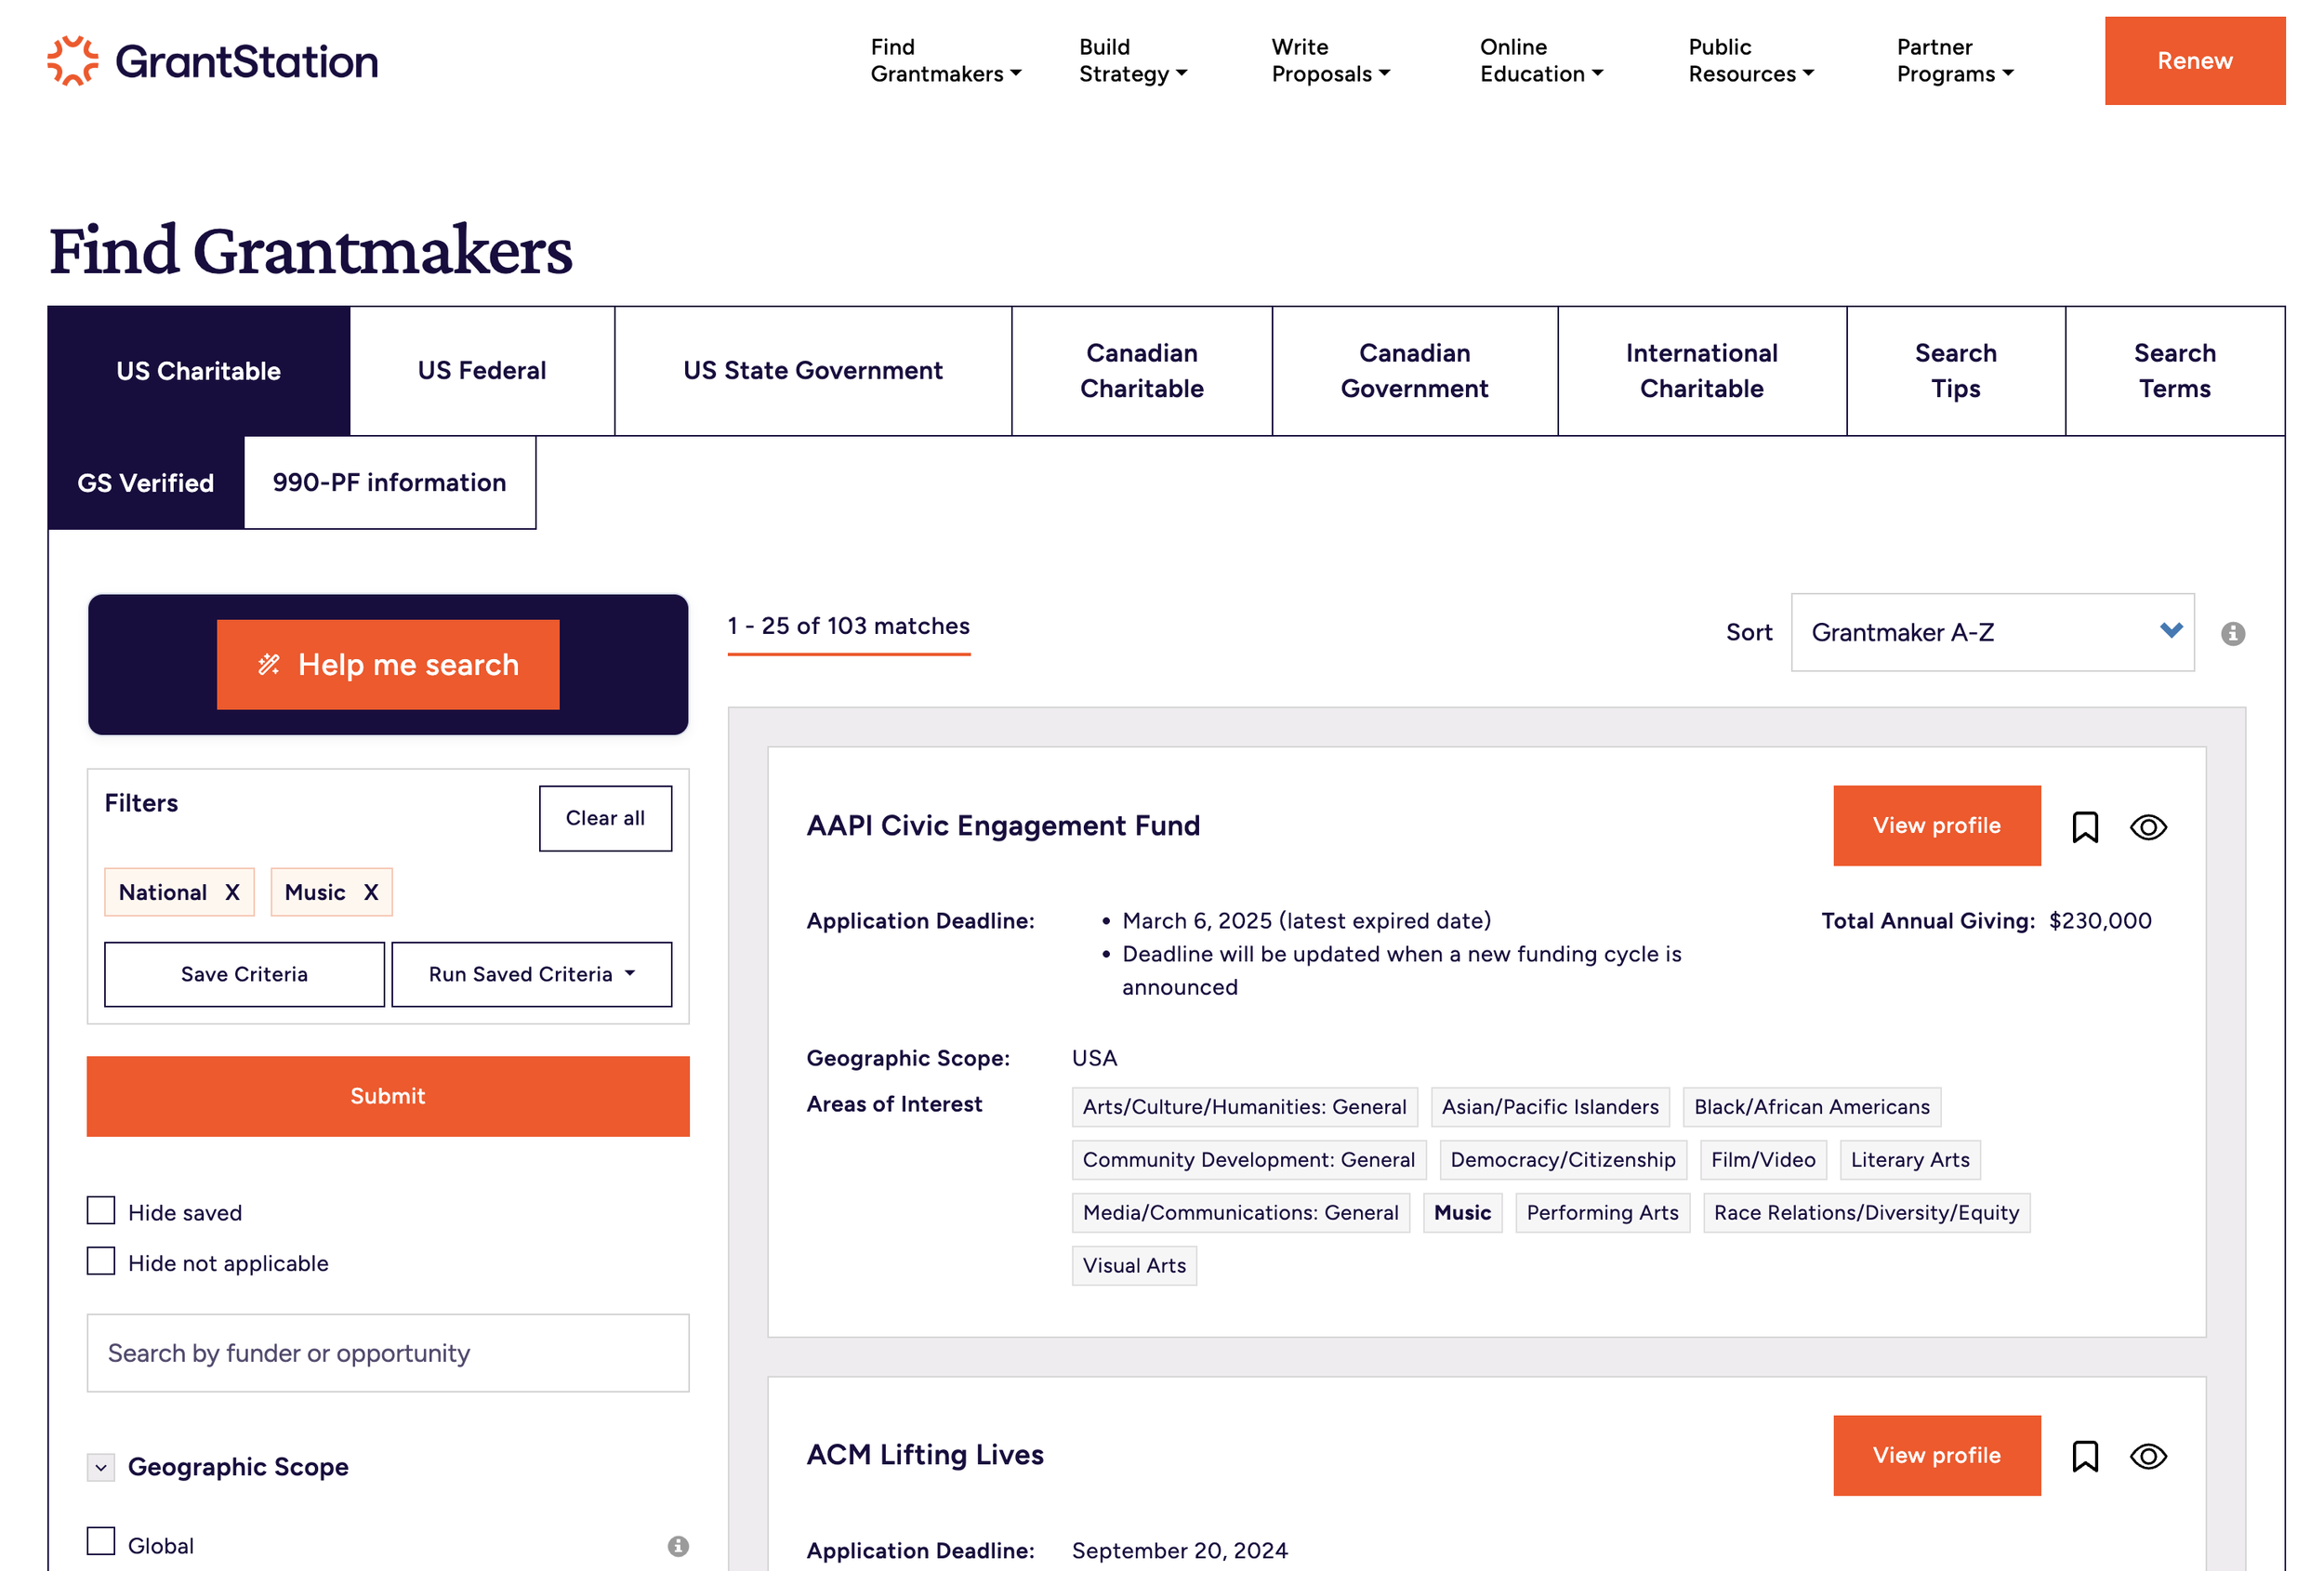
Task: Bookmark the ACM Lifting Lives grantmaker
Action: pos(2084,1456)
